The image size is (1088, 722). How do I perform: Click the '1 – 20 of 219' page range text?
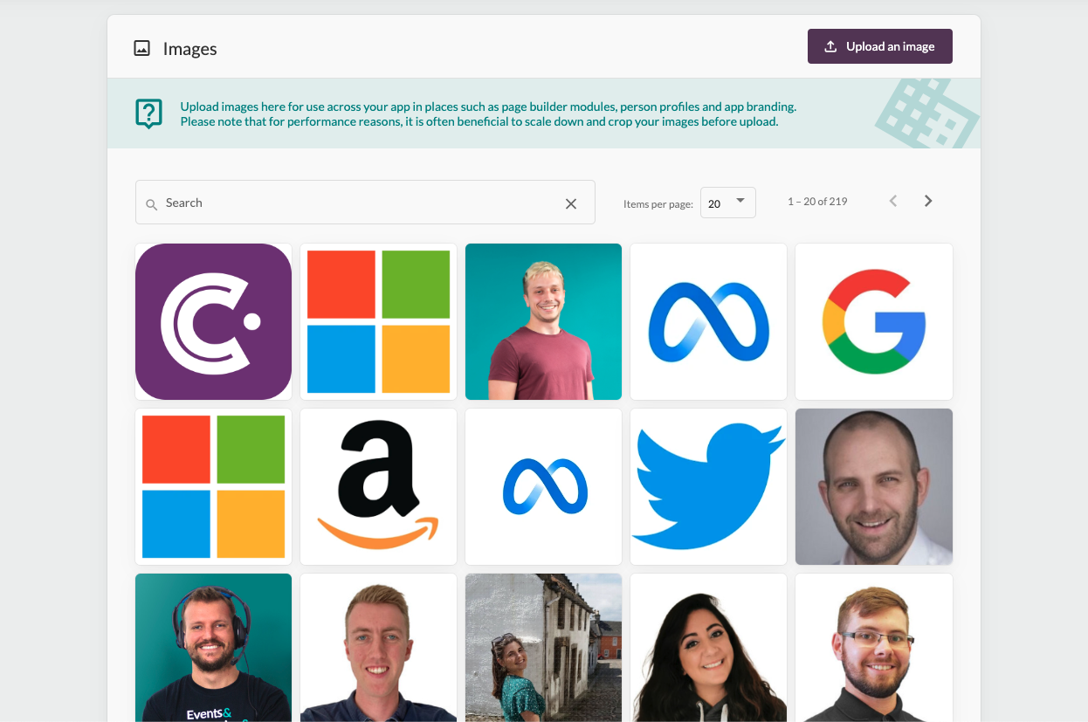(817, 202)
